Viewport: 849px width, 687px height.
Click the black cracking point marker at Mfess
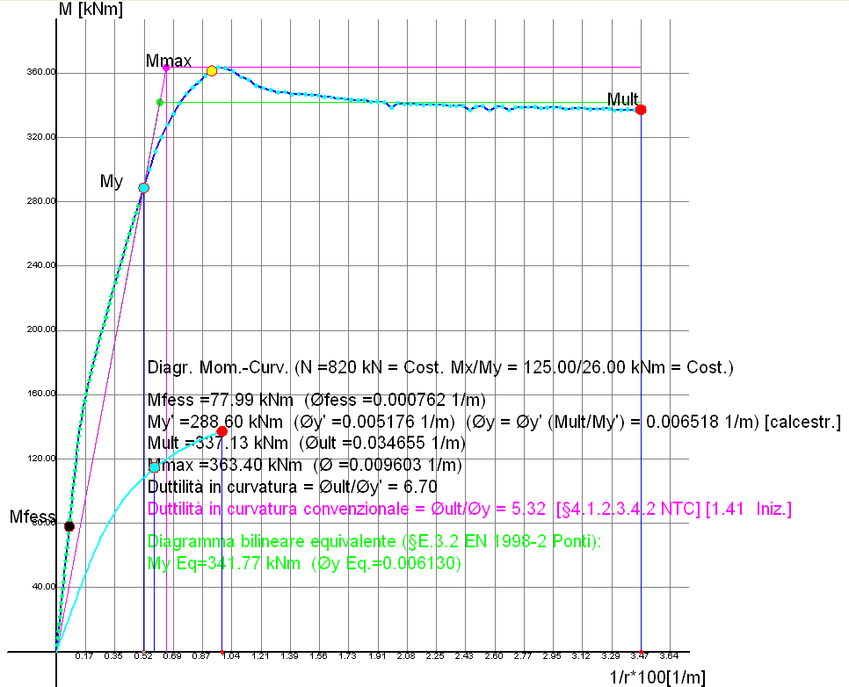tap(69, 526)
